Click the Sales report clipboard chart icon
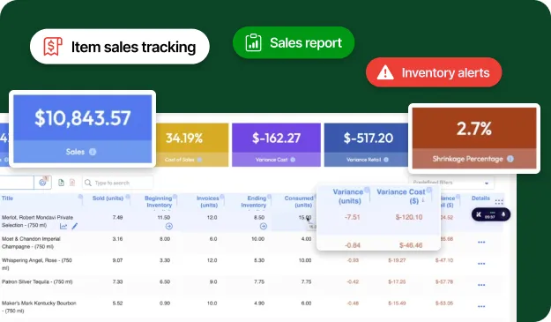This screenshot has width=551, height=322. pyautogui.click(x=253, y=43)
